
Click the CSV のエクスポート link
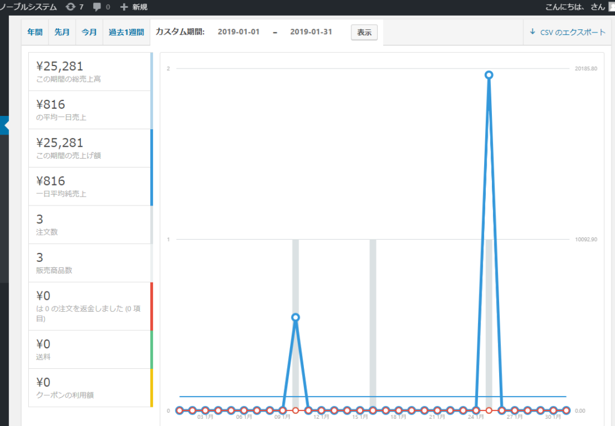click(x=572, y=32)
